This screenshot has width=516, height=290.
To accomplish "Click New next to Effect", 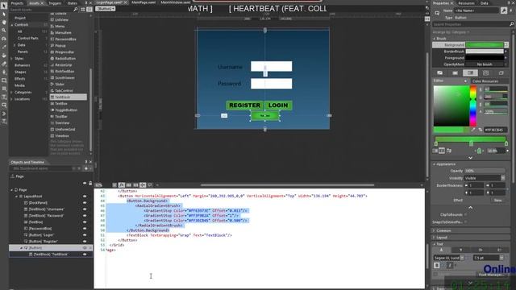I will coord(497,201).
